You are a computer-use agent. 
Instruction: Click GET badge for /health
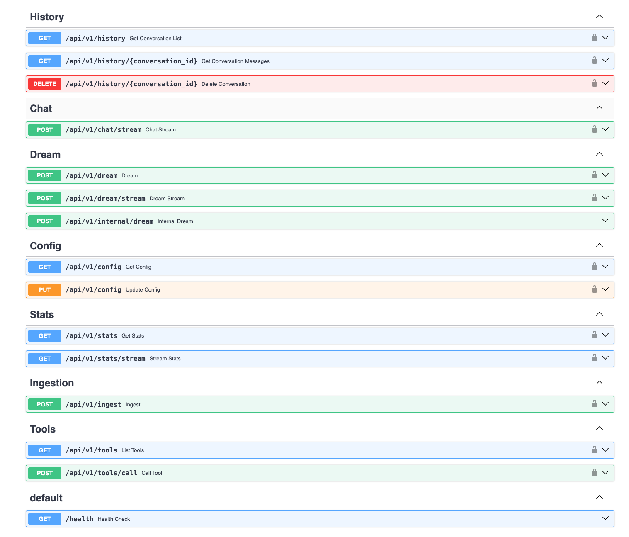45,519
